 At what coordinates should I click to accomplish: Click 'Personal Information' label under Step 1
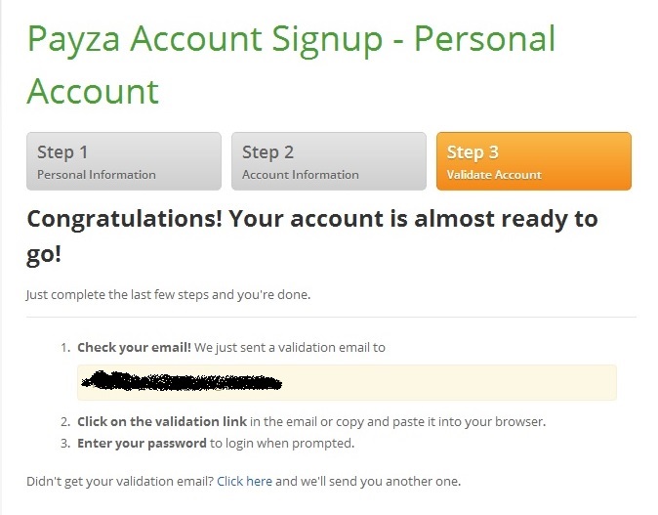[96, 175]
